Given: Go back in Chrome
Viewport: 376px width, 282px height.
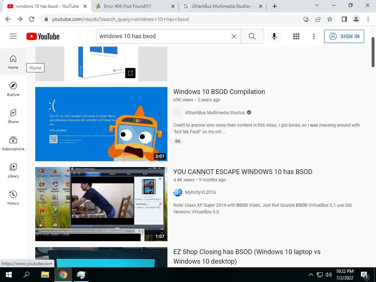Looking at the screenshot, I should pyautogui.click(x=8, y=19).
